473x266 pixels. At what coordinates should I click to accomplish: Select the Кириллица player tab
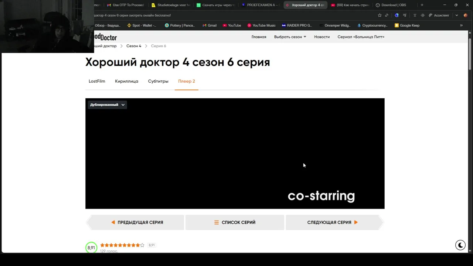coord(126,81)
